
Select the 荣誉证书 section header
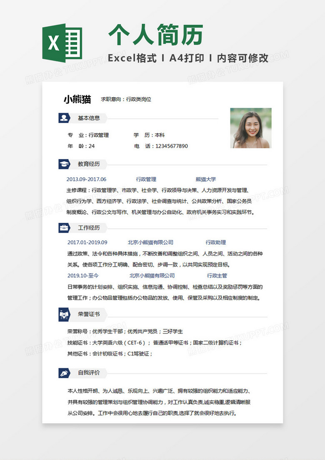point(89,313)
